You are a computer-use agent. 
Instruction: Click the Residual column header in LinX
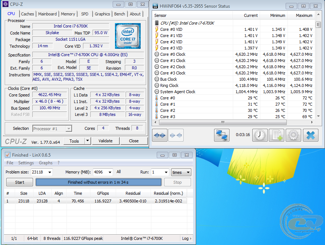133,193
